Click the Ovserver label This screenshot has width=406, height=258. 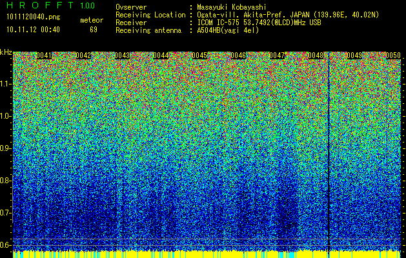(131, 7)
